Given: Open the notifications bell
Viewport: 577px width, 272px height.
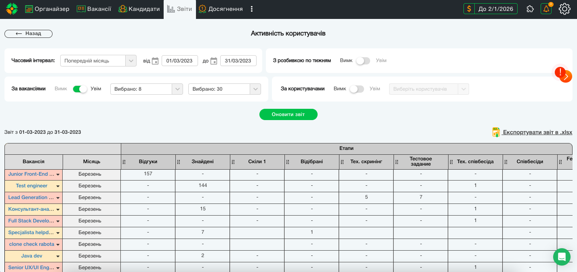Looking at the screenshot, I should coord(546,9).
